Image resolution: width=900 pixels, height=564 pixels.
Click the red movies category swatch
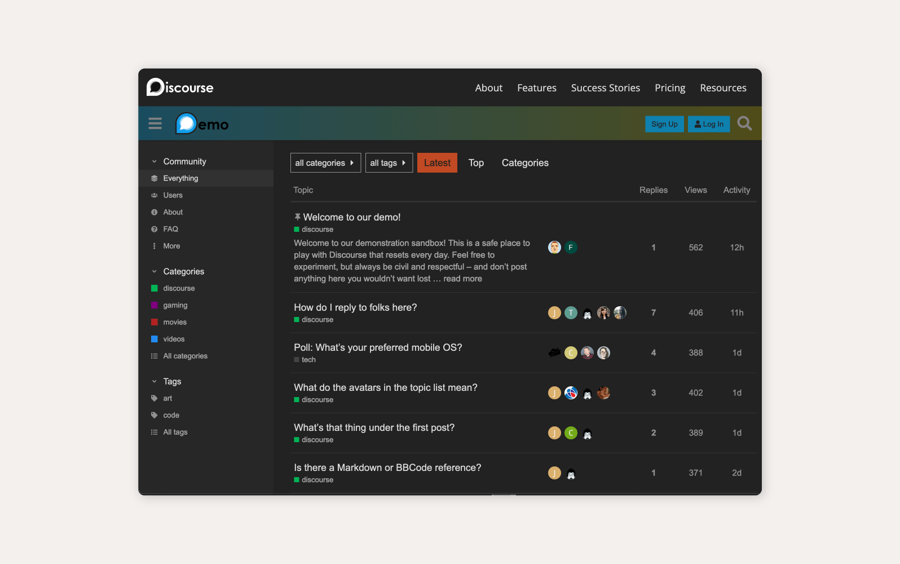click(x=155, y=322)
